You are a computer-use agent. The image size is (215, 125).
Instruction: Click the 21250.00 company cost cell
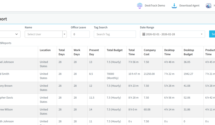[x=149, y=74]
